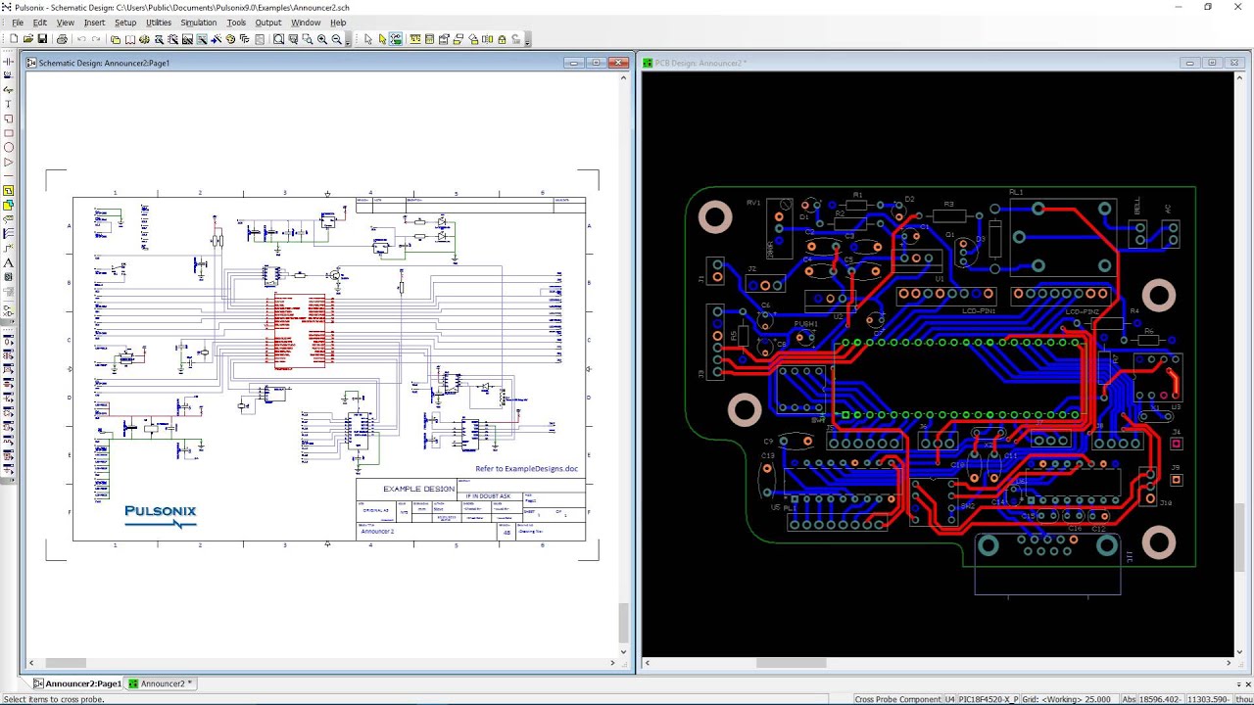Open the Utilities menu
The height and width of the screenshot is (705, 1254).
(x=158, y=23)
